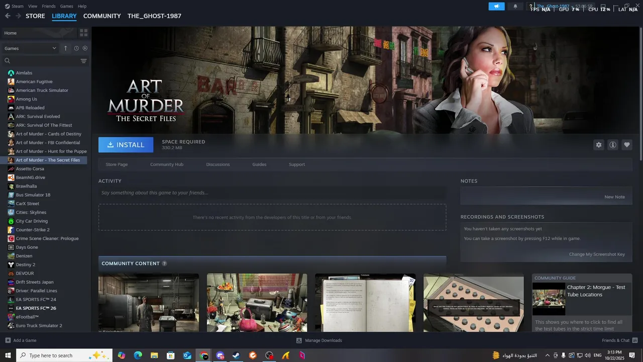This screenshot has width=643, height=362.
Task: Go to the COMMUNITY tab
Action: [x=102, y=16]
